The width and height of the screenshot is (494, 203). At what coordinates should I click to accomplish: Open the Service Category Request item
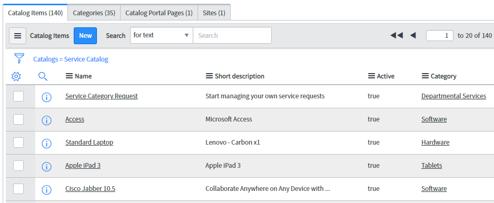point(102,96)
